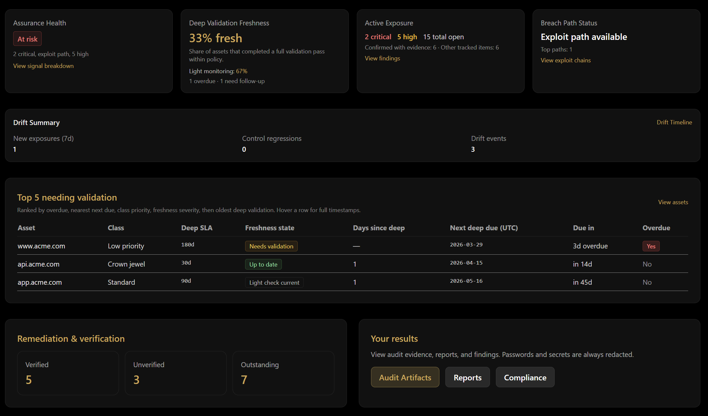The height and width of the screenshot is (416, 708).
Task: Click the New exposures (7d) metric
Action: click(x=43, y=144)
